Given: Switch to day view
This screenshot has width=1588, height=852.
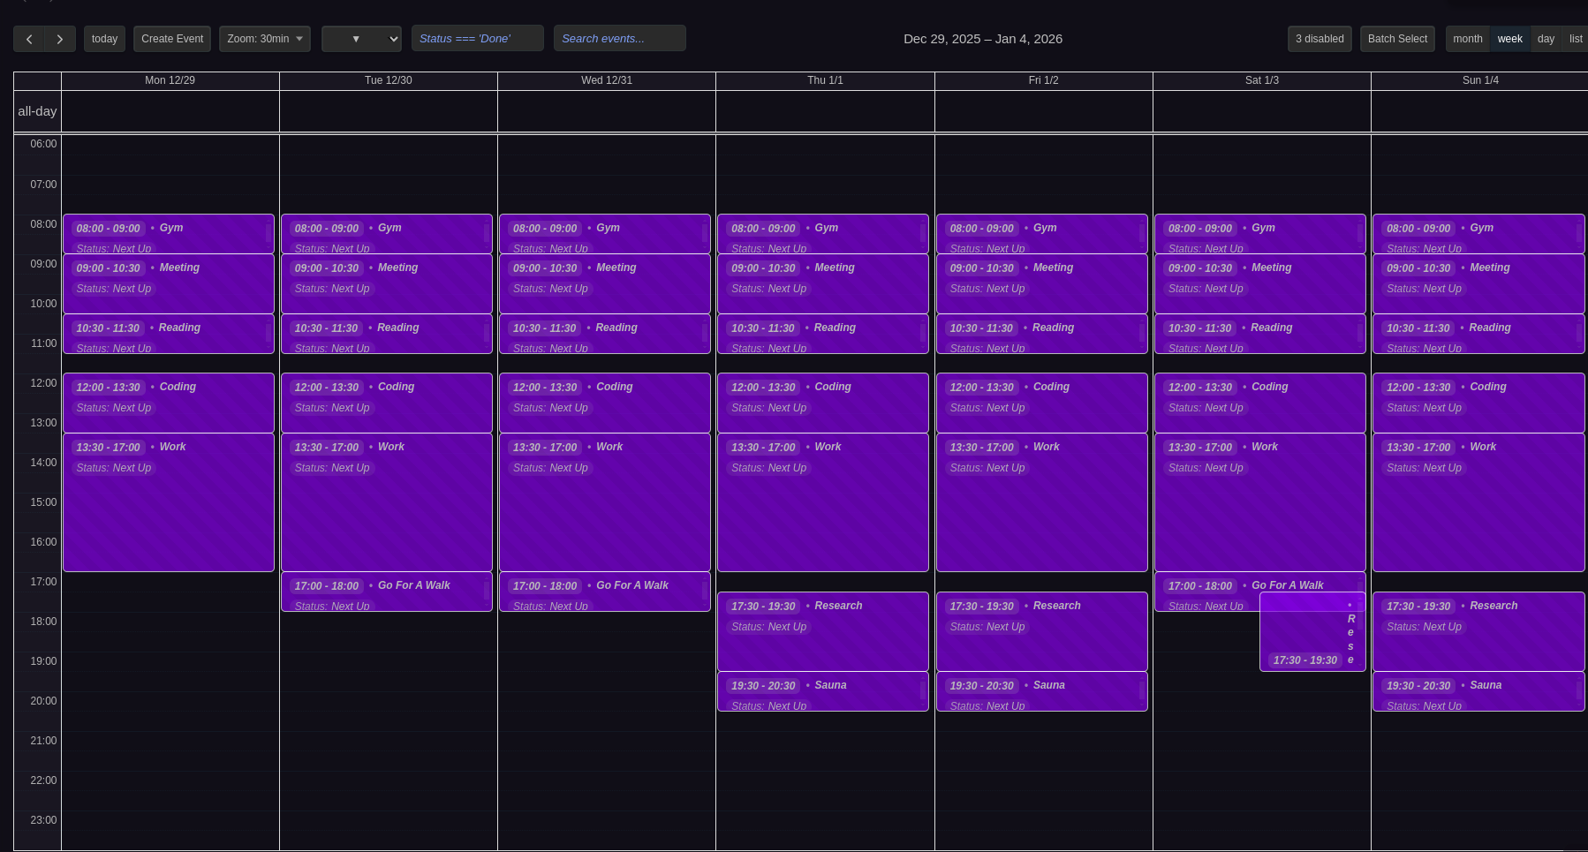Looking at the screenshot, I should pyautogui.click(x=1546, y=39).
